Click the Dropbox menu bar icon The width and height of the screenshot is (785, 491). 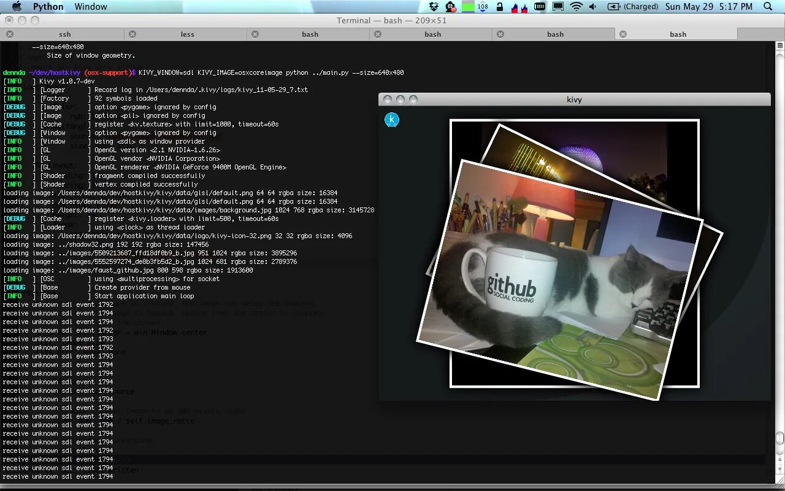tap(434, 7)
